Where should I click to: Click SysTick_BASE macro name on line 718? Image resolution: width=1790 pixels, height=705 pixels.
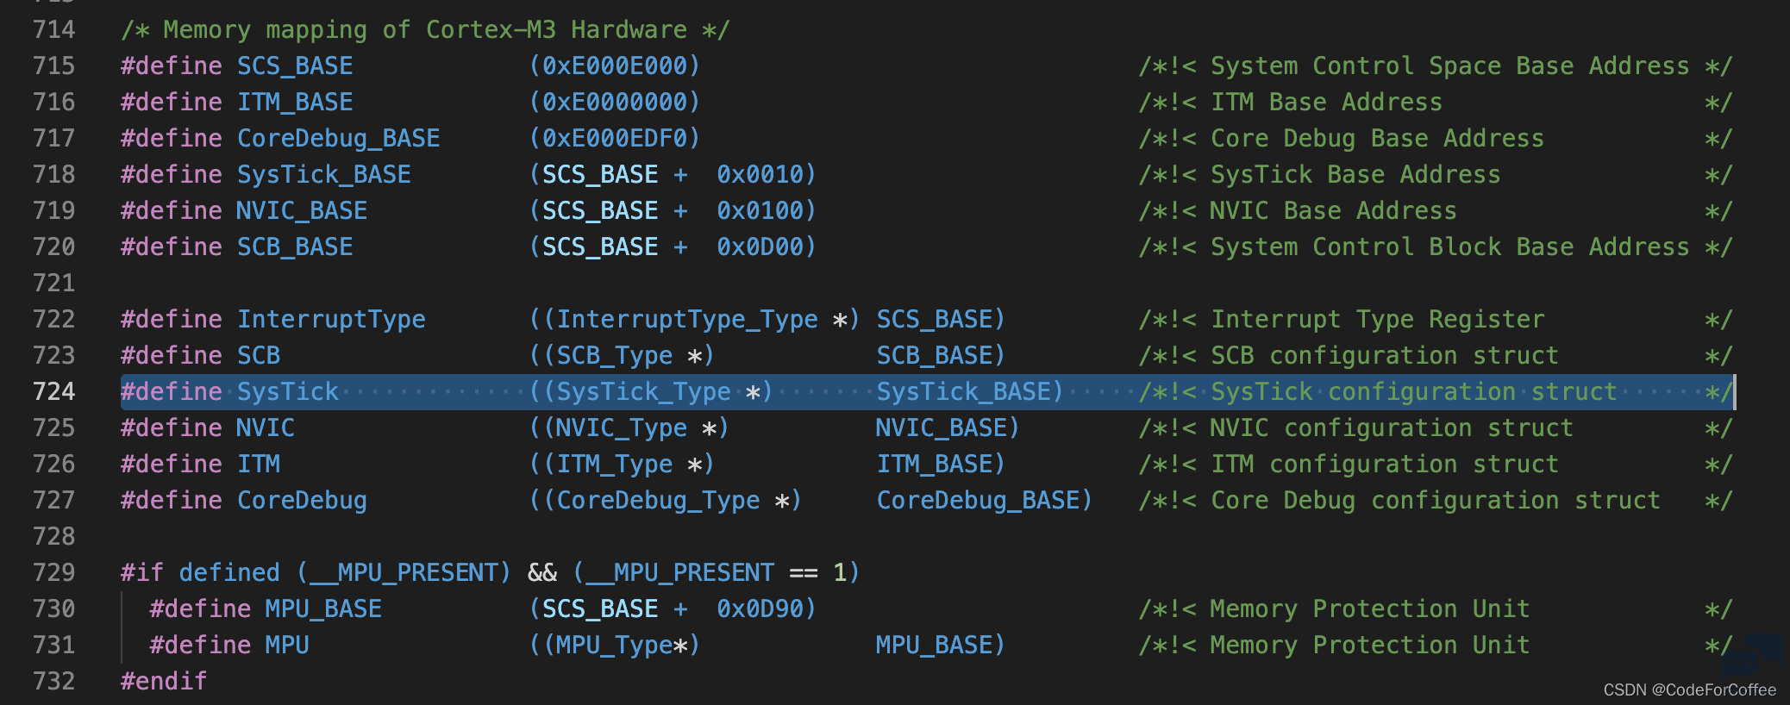pos(324,175)
